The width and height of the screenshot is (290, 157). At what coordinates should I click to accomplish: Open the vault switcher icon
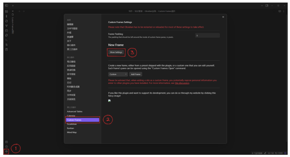click(6, 142)
